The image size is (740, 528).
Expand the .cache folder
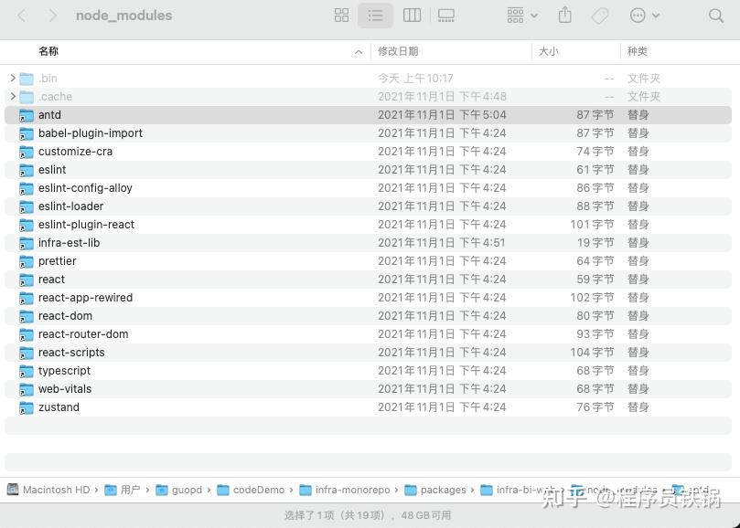pyautogui.click(x=13, y=96)
